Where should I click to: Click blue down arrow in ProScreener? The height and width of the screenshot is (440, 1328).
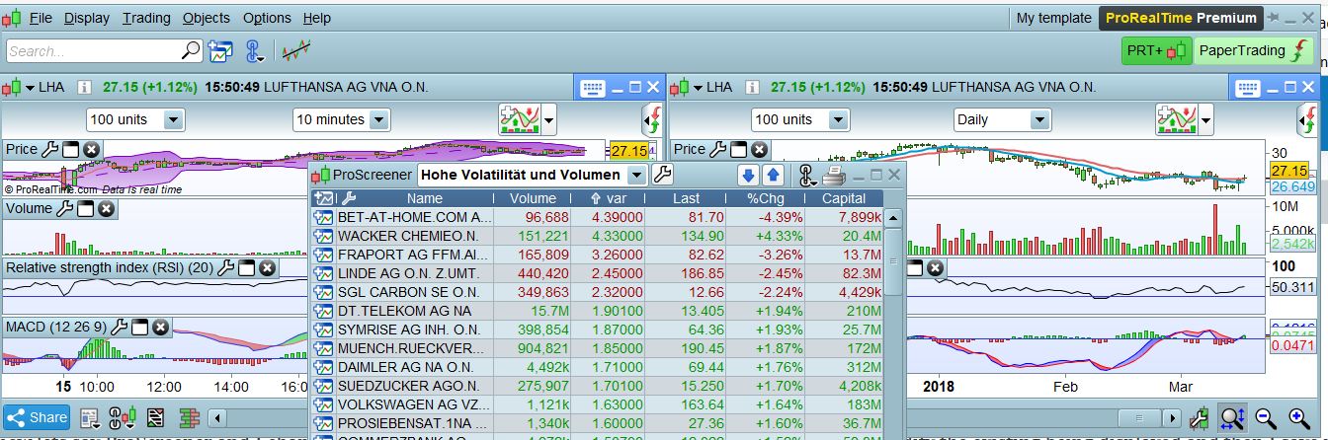[x=749, y=175]
